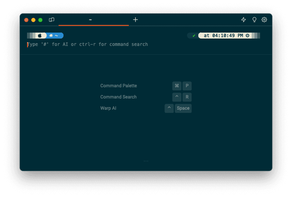This screenshot has width=292, height=197.
Task: Click the "at 04:10:49 PM" timestamp segment
Action: point(223,35)
